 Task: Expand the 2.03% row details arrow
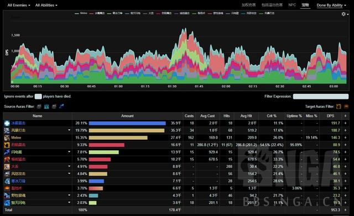69,202
